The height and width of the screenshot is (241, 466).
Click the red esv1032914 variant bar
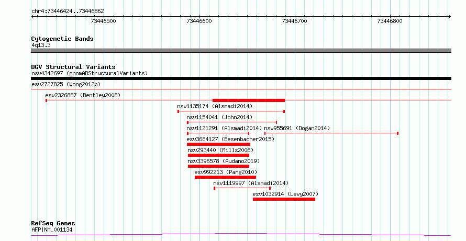(x=284, y=199)
